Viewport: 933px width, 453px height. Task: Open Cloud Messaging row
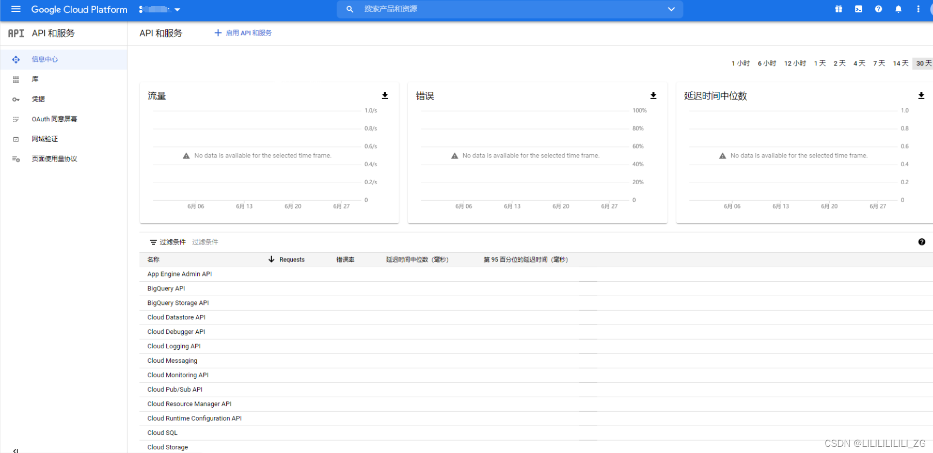(x=536, y=361)
